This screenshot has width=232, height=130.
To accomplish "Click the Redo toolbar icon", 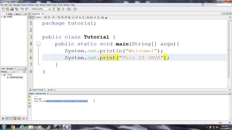I will coord(26,9).
